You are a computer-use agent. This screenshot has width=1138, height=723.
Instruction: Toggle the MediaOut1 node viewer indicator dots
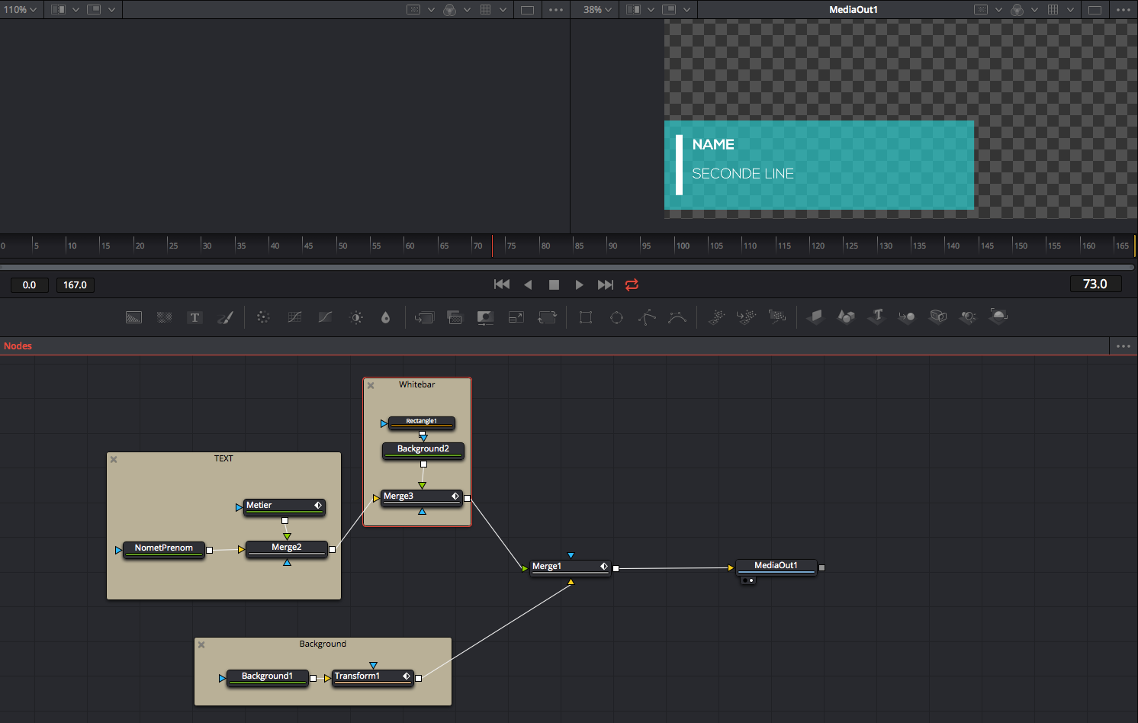(748, 580)
